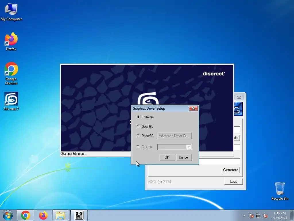Show hidden system tray icons

click(244, 216)
